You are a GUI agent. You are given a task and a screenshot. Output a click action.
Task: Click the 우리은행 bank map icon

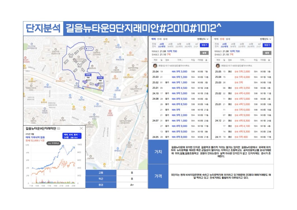pyautogui.click(x=118, y=45)
